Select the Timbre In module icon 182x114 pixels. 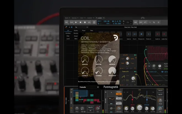(149, 34)
